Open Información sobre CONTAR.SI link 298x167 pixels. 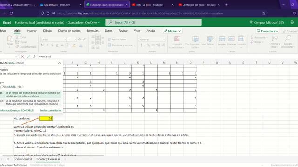pos(17,110)
